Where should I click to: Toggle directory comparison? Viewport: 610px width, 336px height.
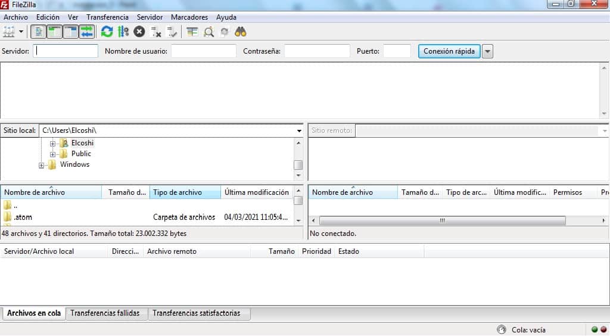coord(208,32)
